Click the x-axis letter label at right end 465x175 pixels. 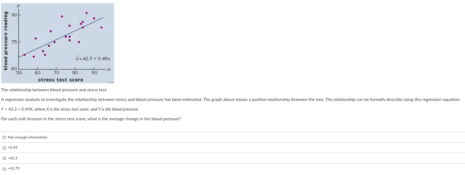tap(109, 70)
